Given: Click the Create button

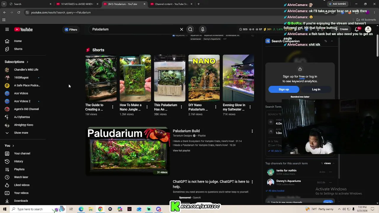Looking at the screenshot, I should 341,29.
